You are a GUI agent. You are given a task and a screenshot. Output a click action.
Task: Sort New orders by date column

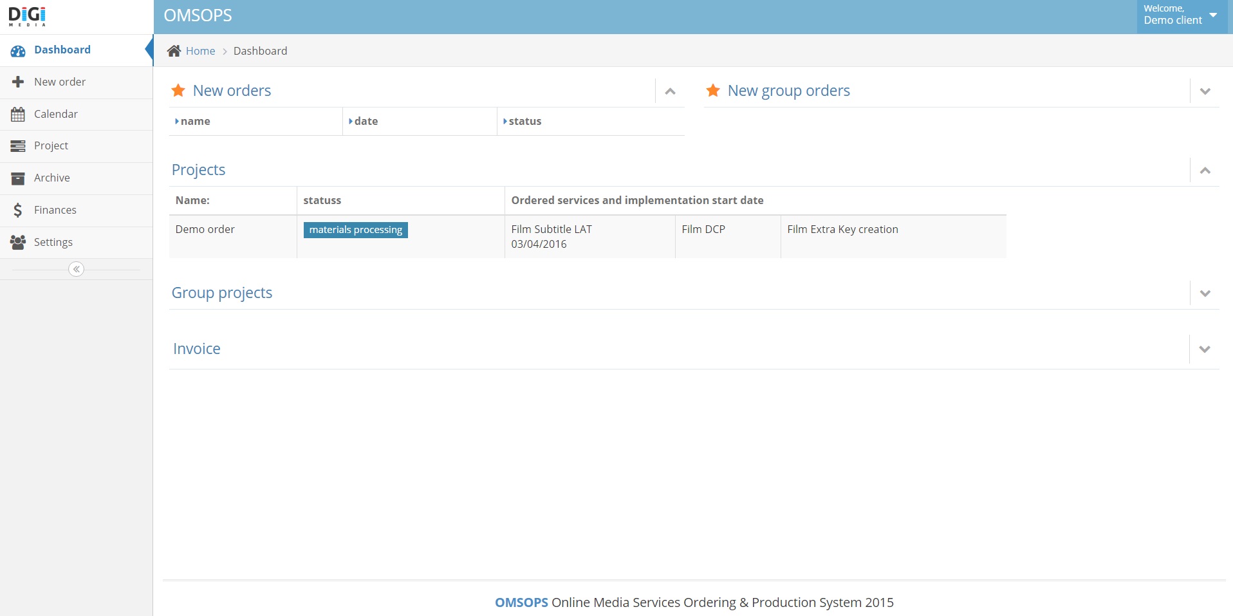(x=366, y=121)
